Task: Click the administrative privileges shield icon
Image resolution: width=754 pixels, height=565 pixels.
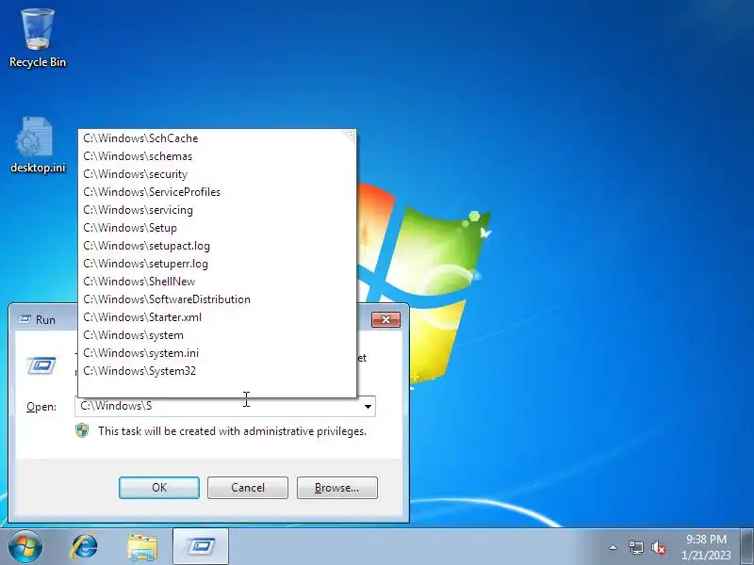Action: click(x=82, y=430)
